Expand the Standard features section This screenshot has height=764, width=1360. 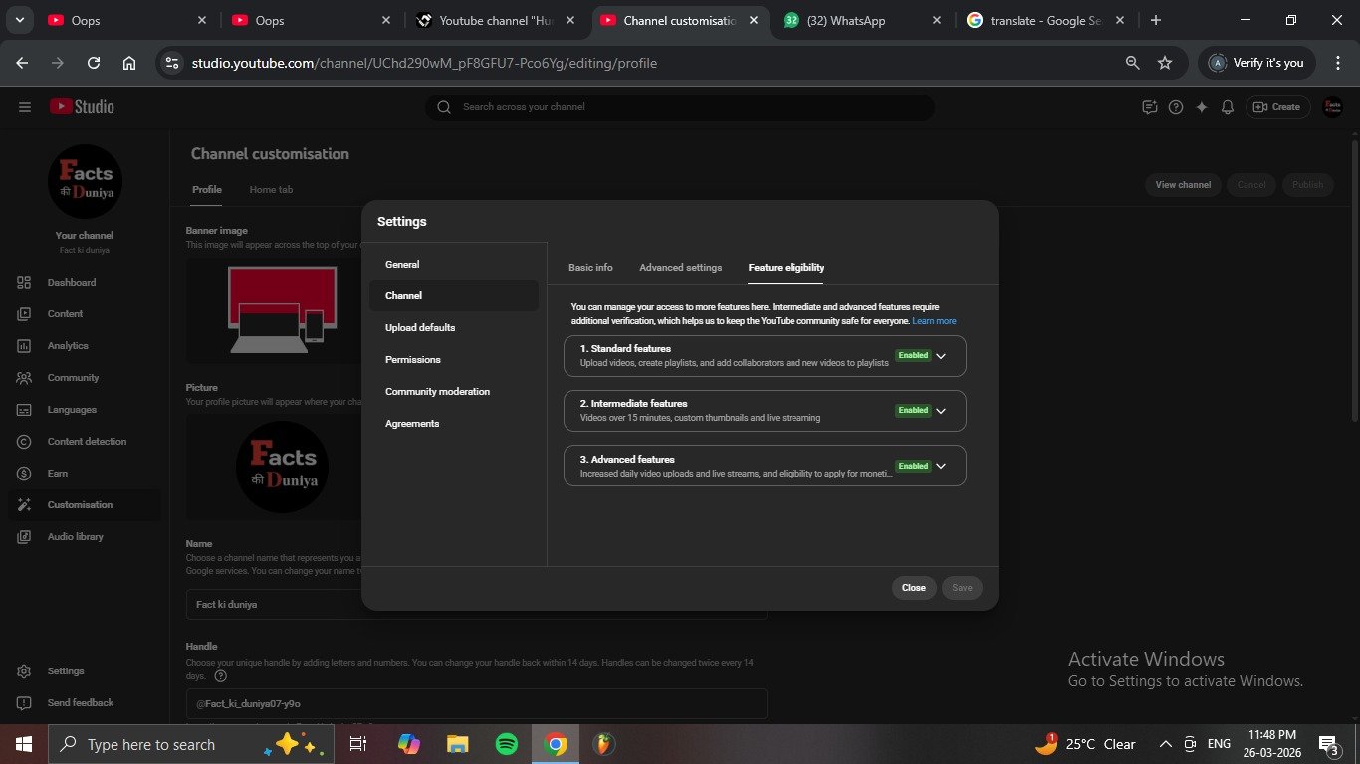click(941, 356)
